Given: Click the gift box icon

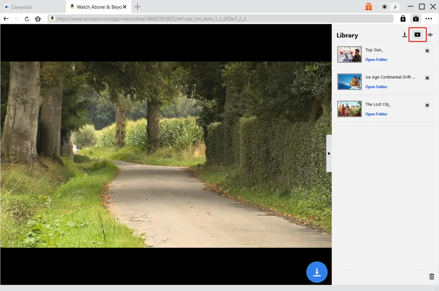Looking at the screenshot, I should pos(368,7).
